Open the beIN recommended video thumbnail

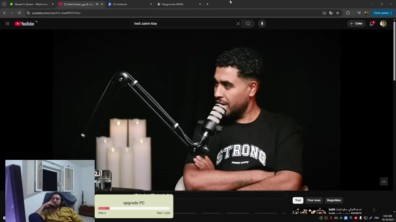(x=310, y=211)
